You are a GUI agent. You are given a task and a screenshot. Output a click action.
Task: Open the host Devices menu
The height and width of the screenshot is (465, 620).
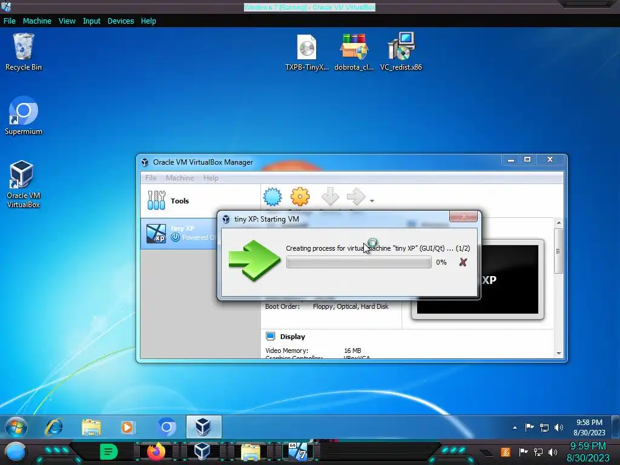(x=120, y=21)
